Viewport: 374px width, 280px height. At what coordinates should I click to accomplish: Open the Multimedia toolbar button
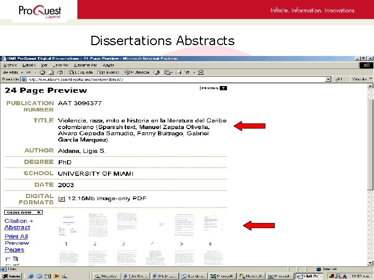click(137, 72)
